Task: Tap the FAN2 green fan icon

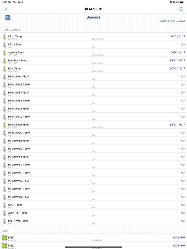Action: coord(4,245)
